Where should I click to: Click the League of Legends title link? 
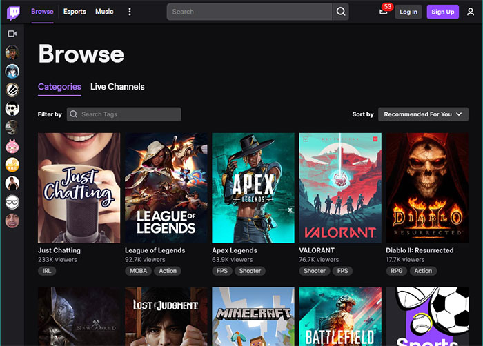click(155, 250)
